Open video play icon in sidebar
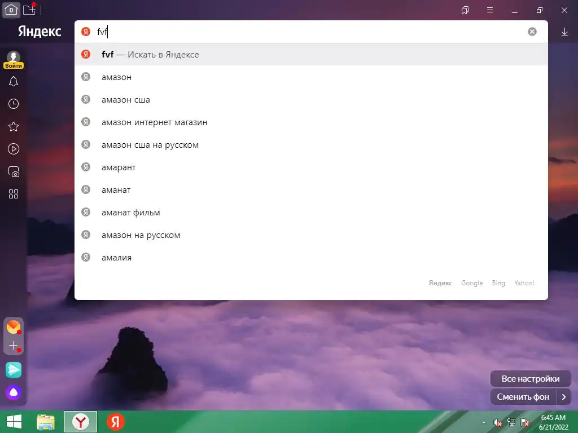The width and height of the screenshot is (578, 433). point(14,149)
